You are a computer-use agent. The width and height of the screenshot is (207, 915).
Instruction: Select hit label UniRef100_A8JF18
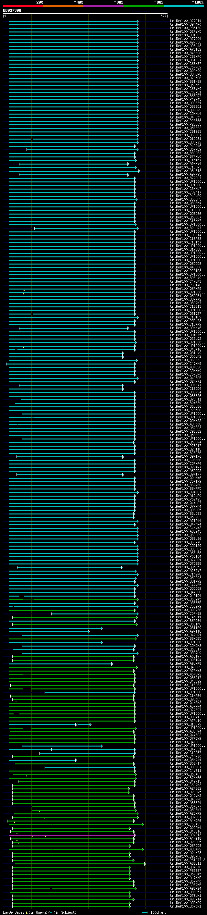(x=186, y=171)
